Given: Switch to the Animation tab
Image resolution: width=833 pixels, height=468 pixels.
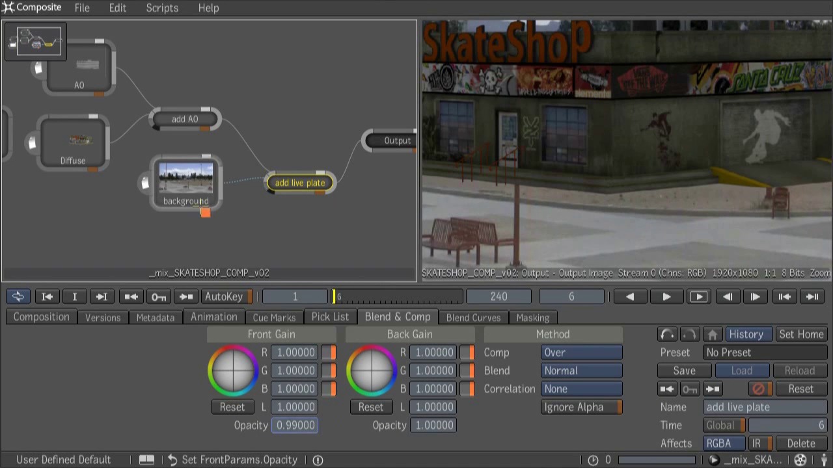Looking at the screenshot, I should click(214, 317).
